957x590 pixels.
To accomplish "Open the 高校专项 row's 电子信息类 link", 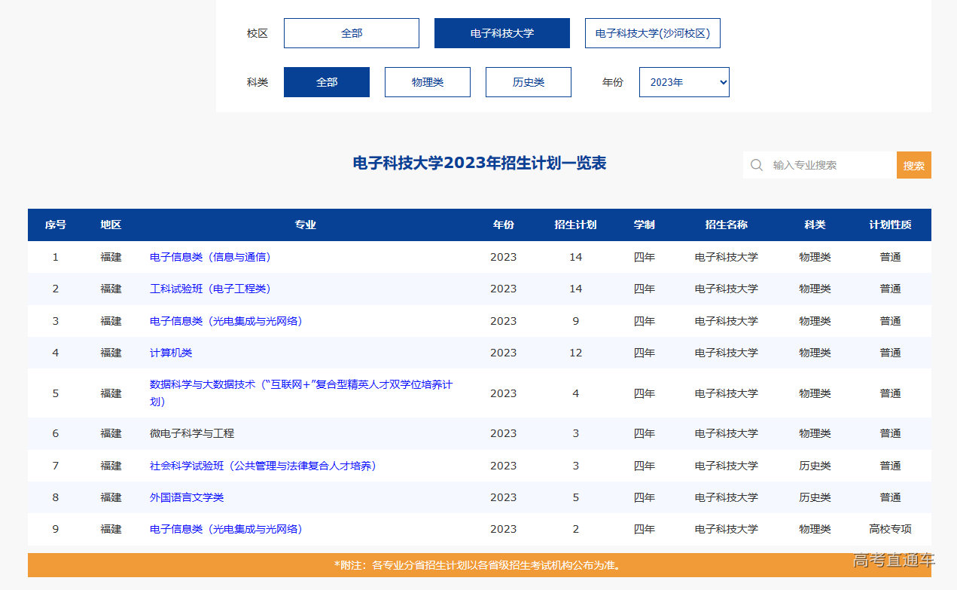I will click(x=225, y=529).
